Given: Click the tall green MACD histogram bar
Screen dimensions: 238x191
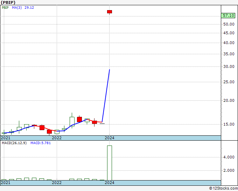Looking at the screenshot, I should pyautogui.click(x=110, y=163).
